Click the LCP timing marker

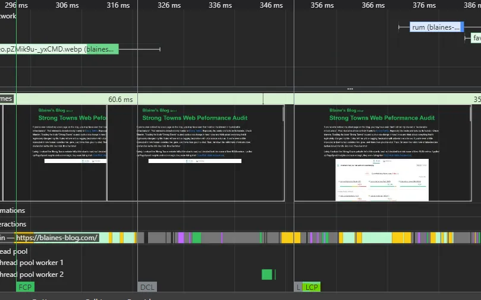[312, 287]
